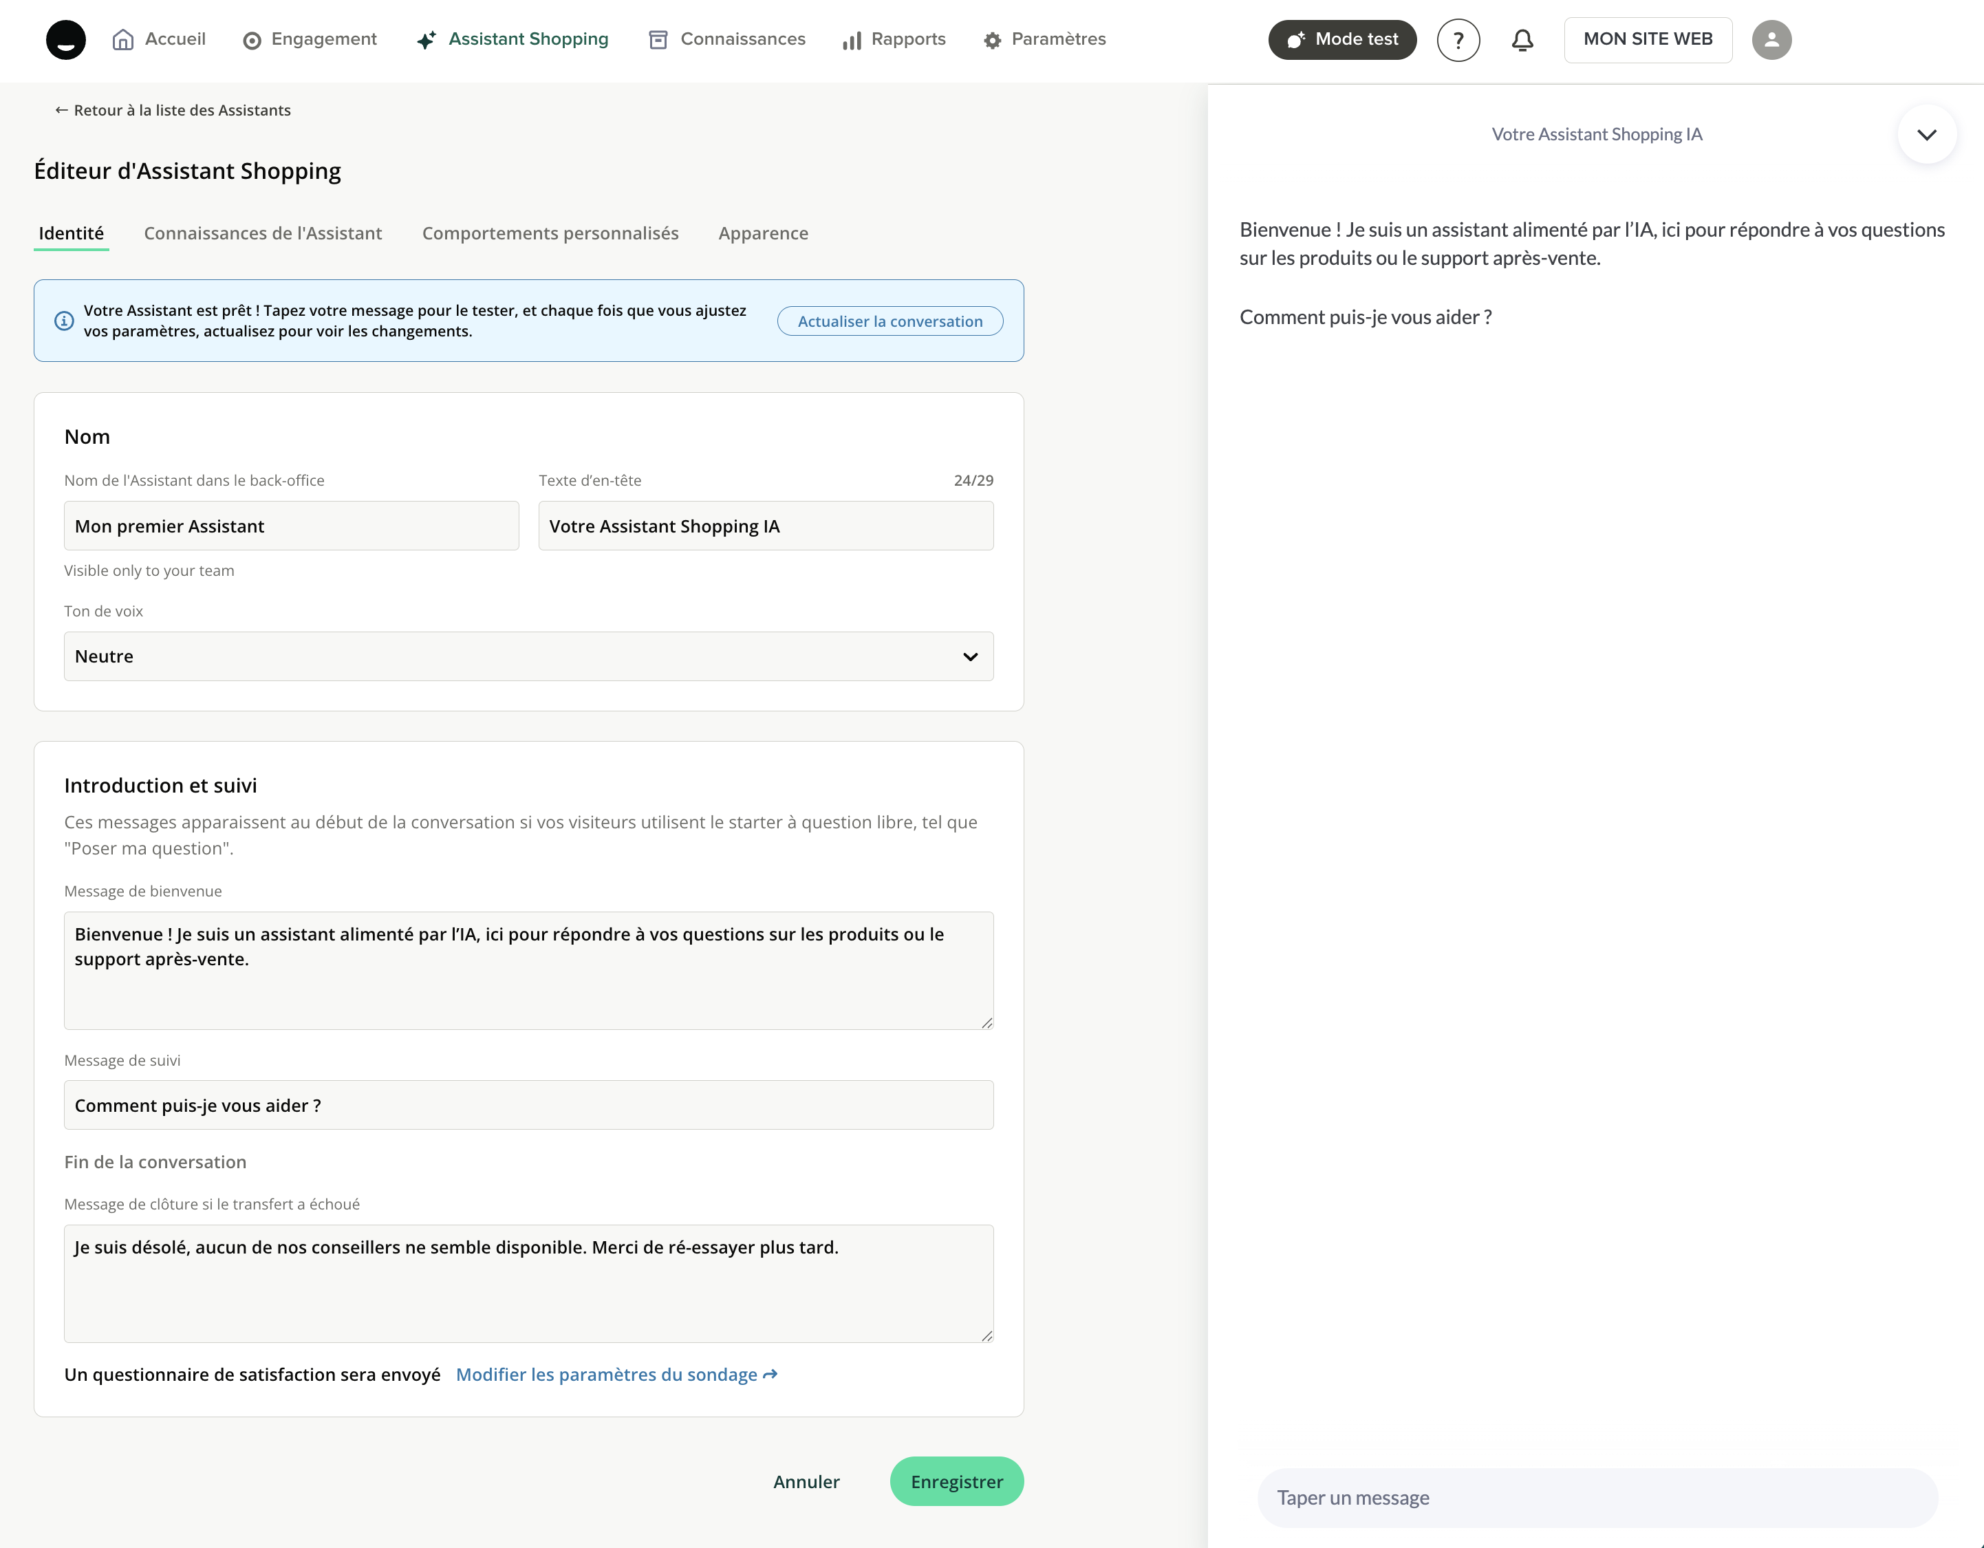Click the Visible only to your team hint

pos(149,570)
